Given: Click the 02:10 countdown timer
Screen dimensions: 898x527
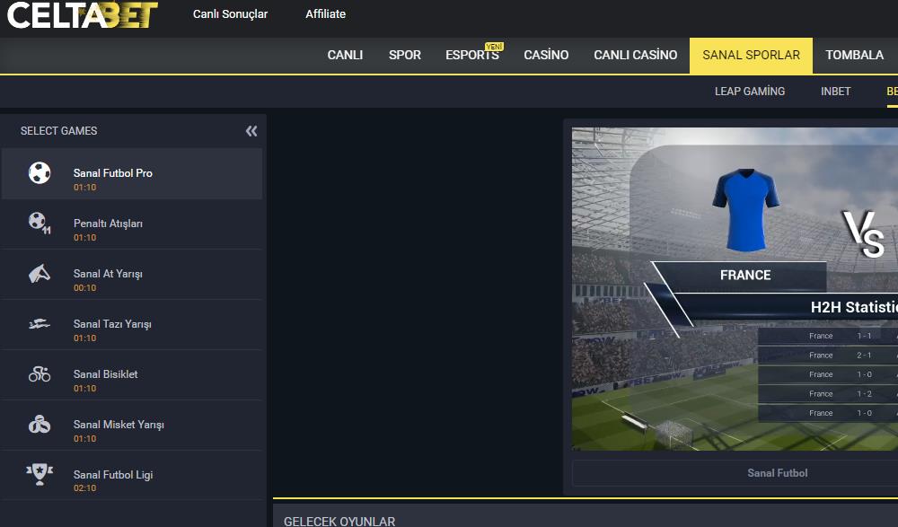Looking at the screenshot, I should pyautogui.click(x=84, y=488).
